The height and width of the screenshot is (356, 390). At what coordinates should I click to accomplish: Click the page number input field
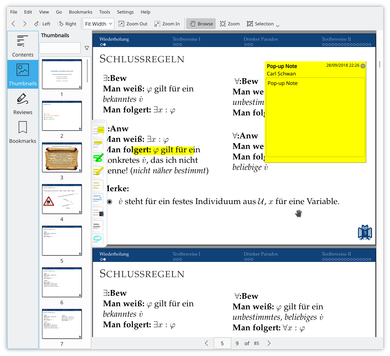coord(222,343)
